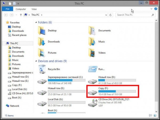Select Boot (X:) in the sidebar
This screenshot has width=160, height=120.
(x=17, y=98)
